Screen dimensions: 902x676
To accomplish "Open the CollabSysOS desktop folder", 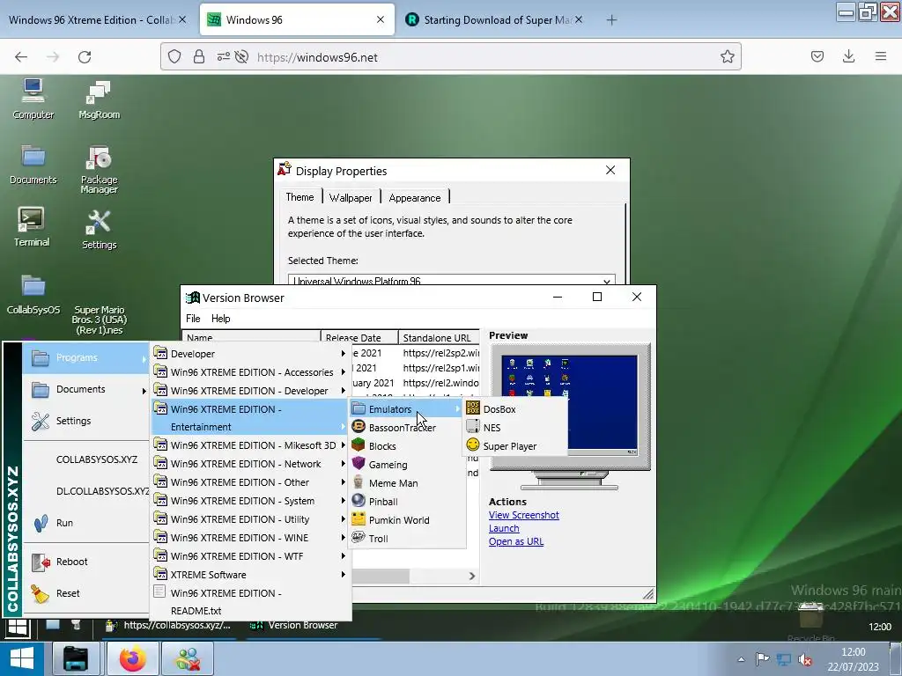I will click(33, 295).
